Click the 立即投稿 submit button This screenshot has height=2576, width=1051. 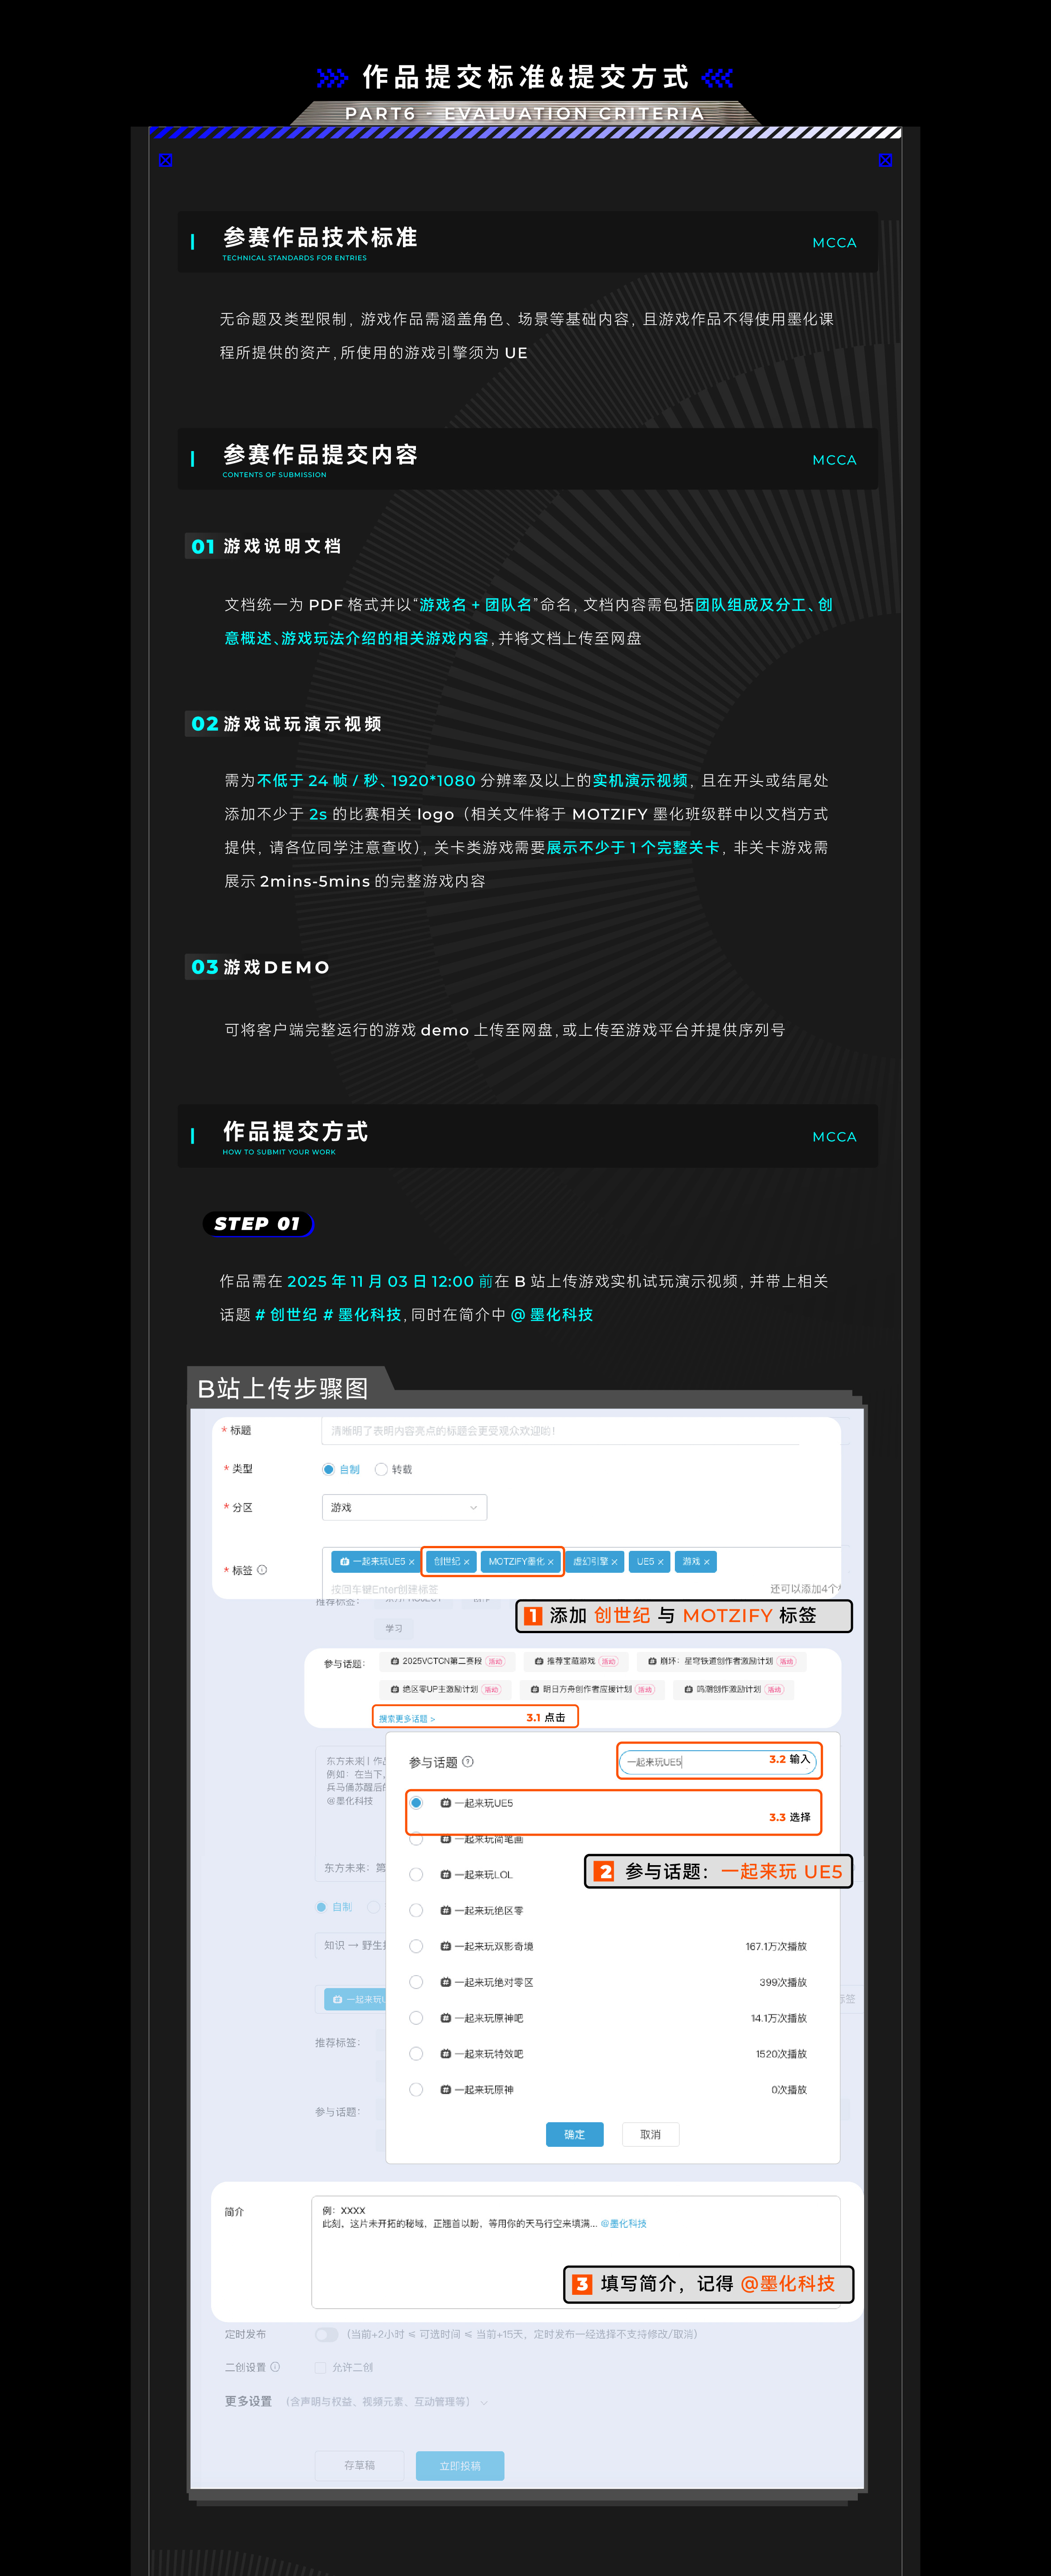point(461,2465)
